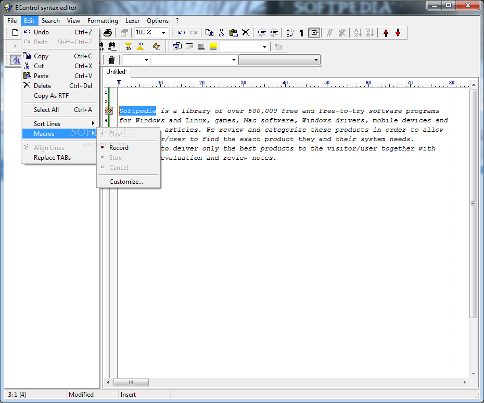
Task: Click the red up arrow icon
Action: 386,32
